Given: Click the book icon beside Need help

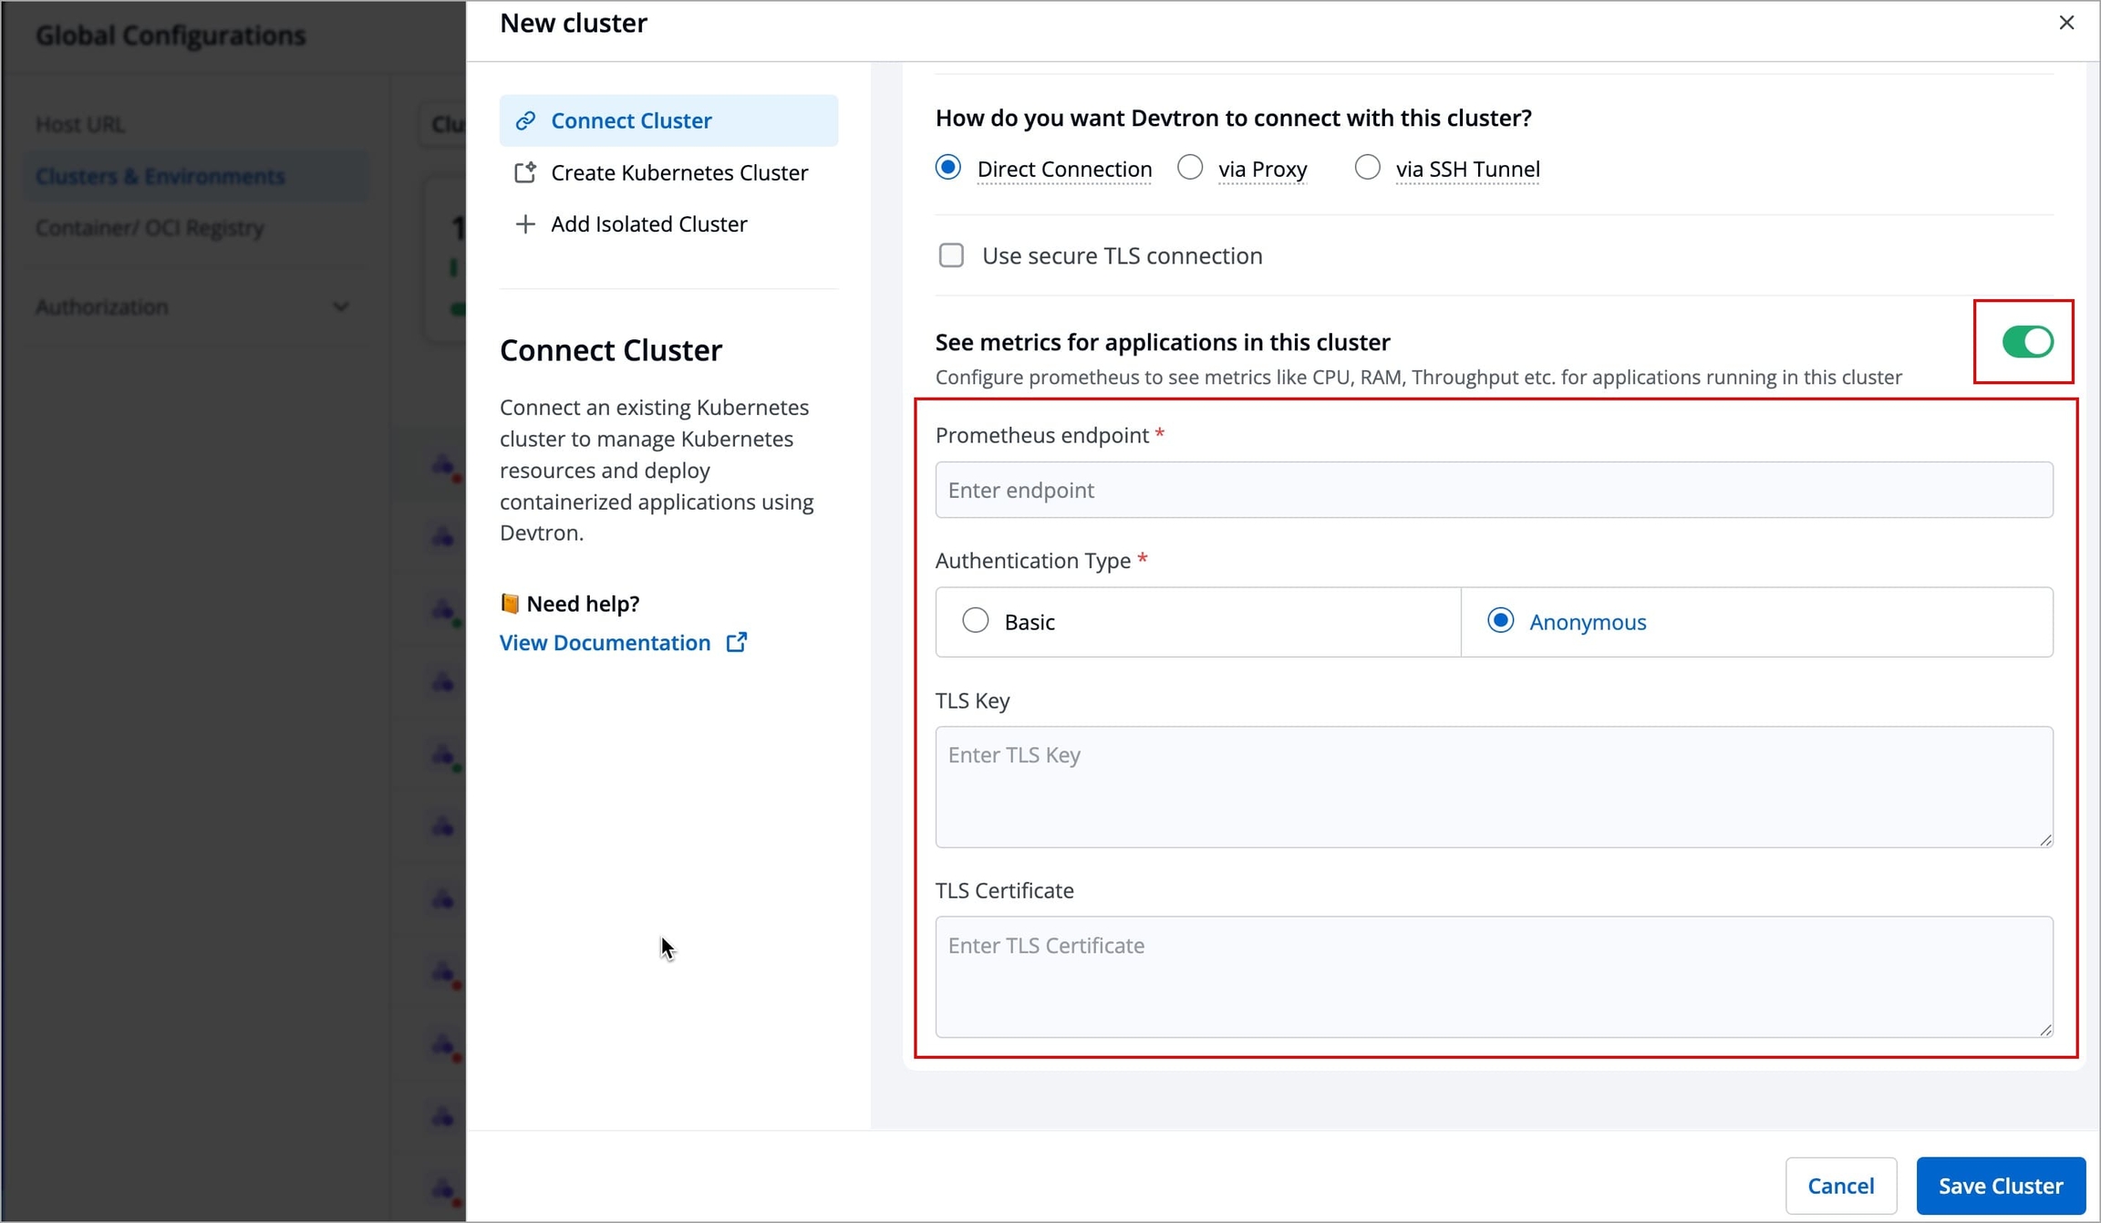Looking at the screenshot, I should 510,604.
